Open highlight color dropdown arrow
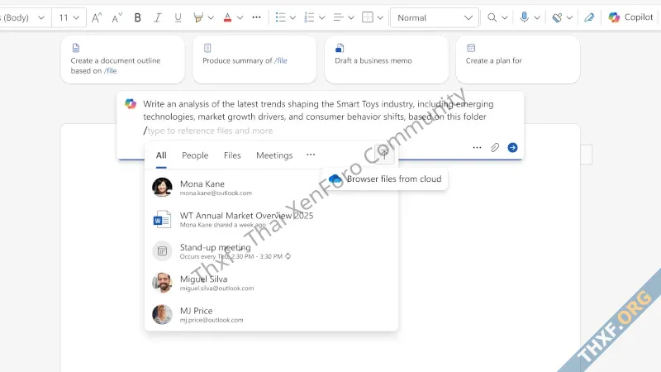 [x=211, y=17]
